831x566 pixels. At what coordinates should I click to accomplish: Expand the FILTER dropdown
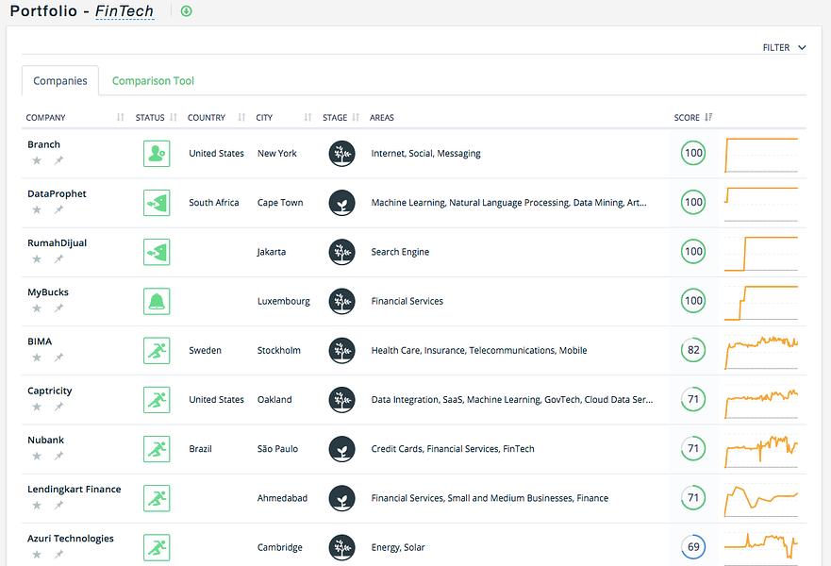pos(785,48)
